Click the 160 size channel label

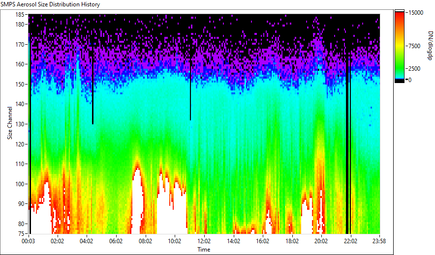(20, 64)
